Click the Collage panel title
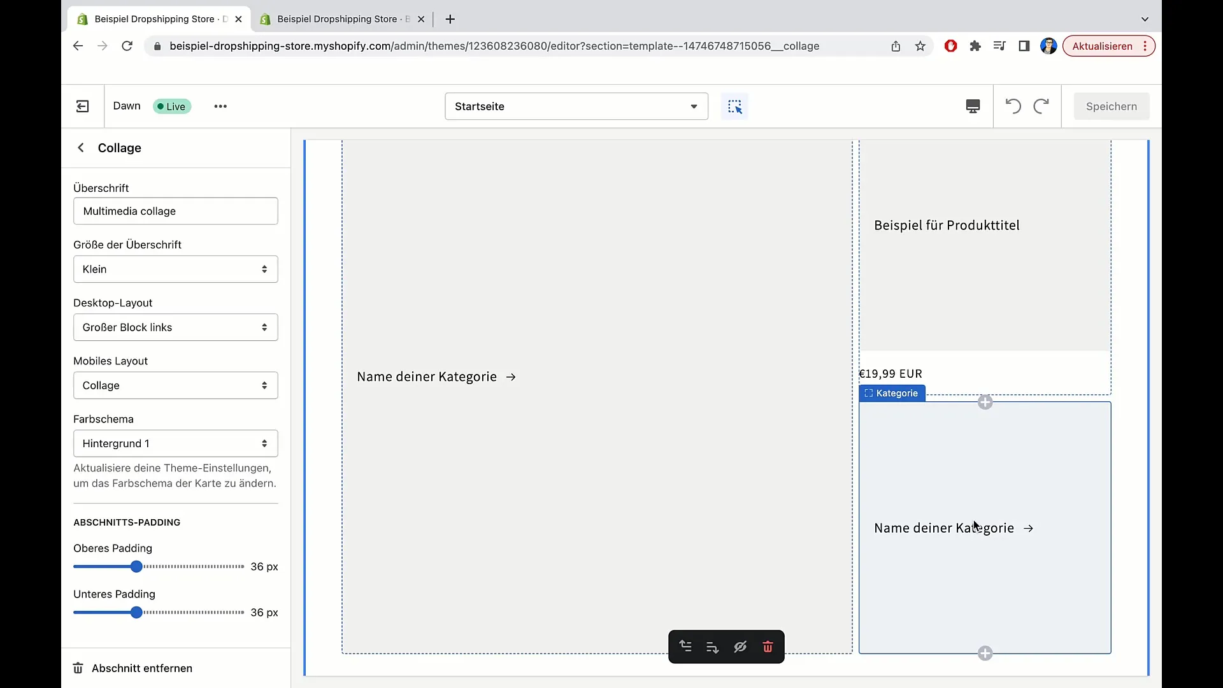This screenshot has height=688, width=1223. (119, 148)
